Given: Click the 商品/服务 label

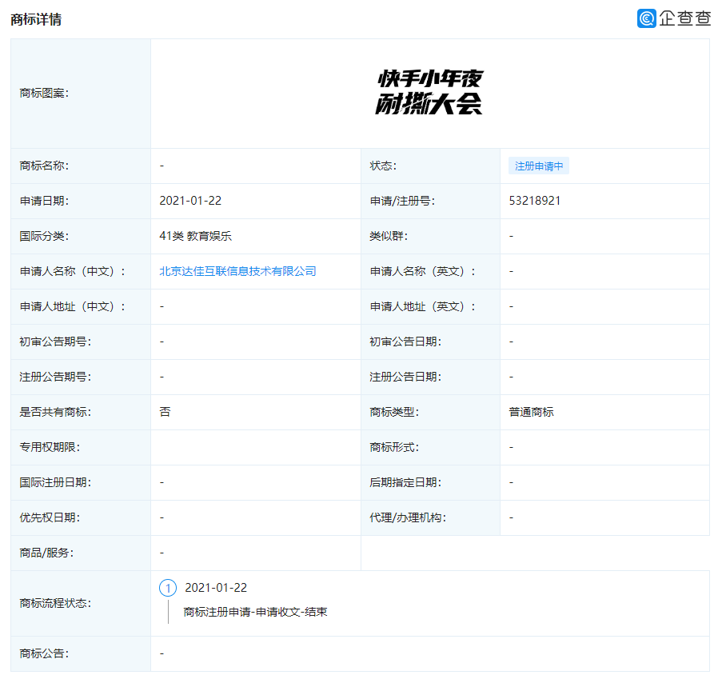Looking at the screenshot, I should (46, 553).
